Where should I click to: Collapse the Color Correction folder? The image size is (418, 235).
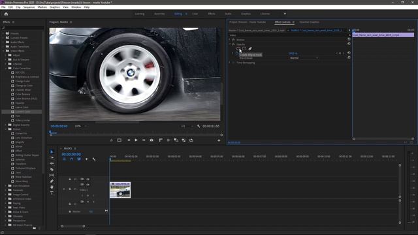pos(6,68)
